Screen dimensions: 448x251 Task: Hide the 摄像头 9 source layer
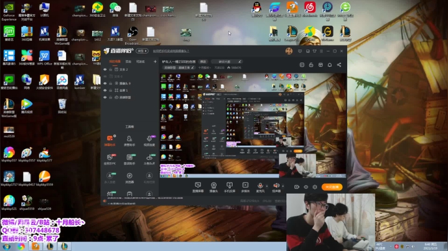coord(105,83)
